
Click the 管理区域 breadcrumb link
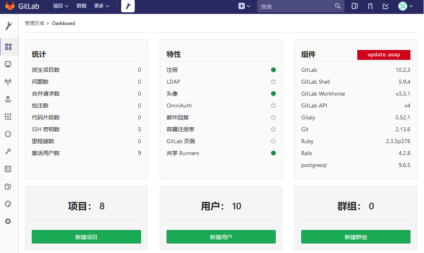[35, 23]
